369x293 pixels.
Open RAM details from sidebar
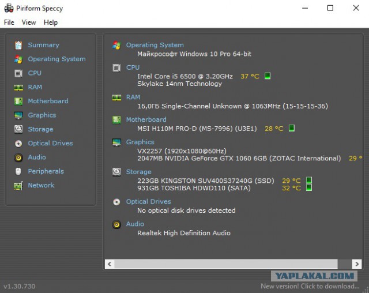(35, 87)
